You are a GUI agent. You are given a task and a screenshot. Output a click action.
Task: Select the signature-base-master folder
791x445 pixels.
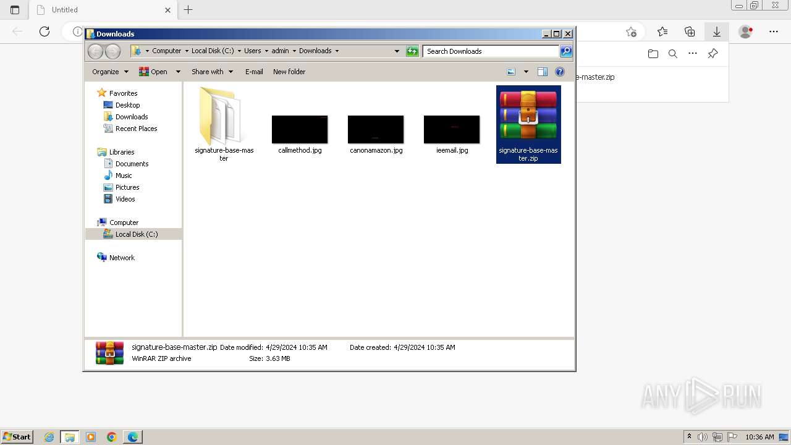[x=224, y=124]
